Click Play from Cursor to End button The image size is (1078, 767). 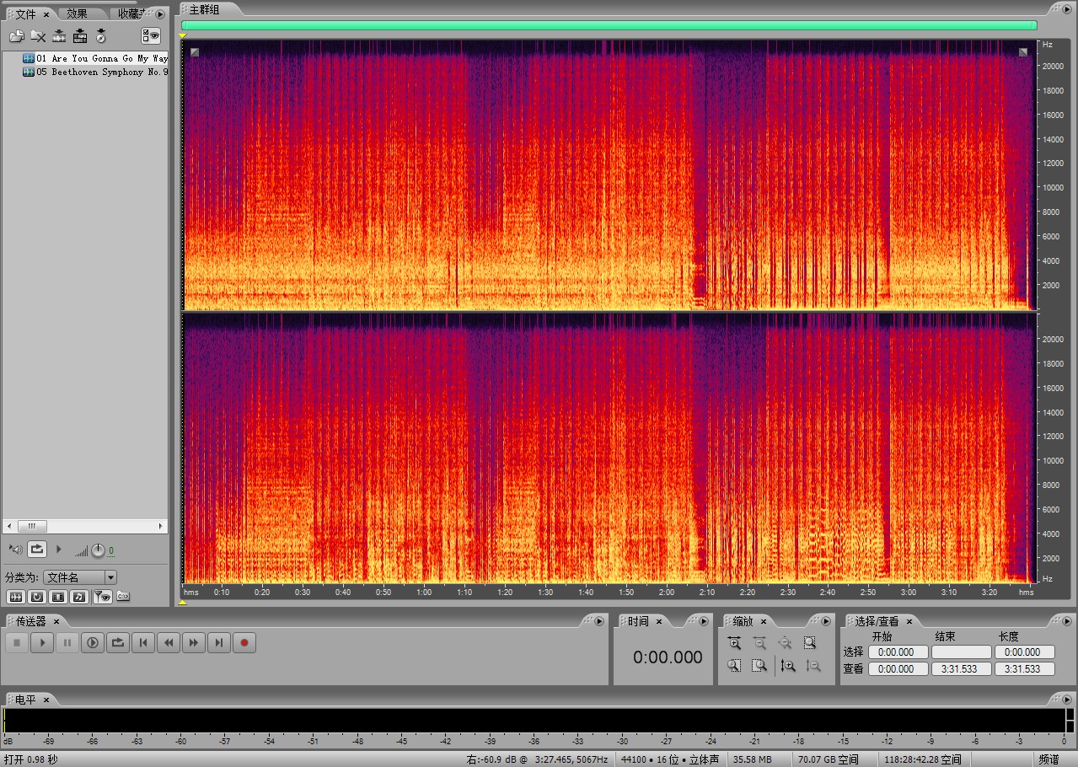point(93,643)
